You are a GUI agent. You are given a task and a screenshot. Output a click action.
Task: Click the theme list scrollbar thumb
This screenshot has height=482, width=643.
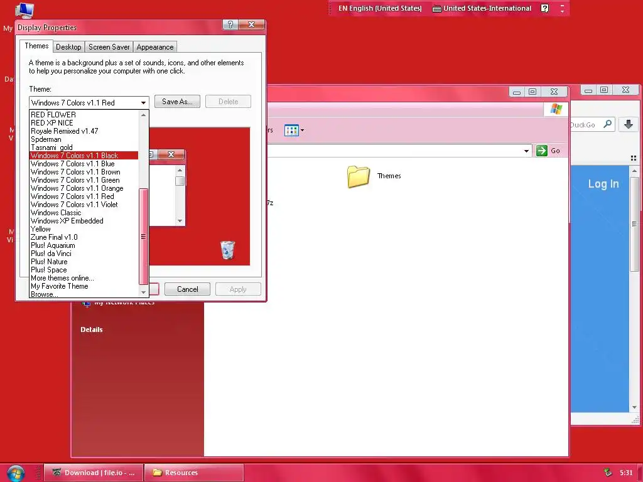143,237
